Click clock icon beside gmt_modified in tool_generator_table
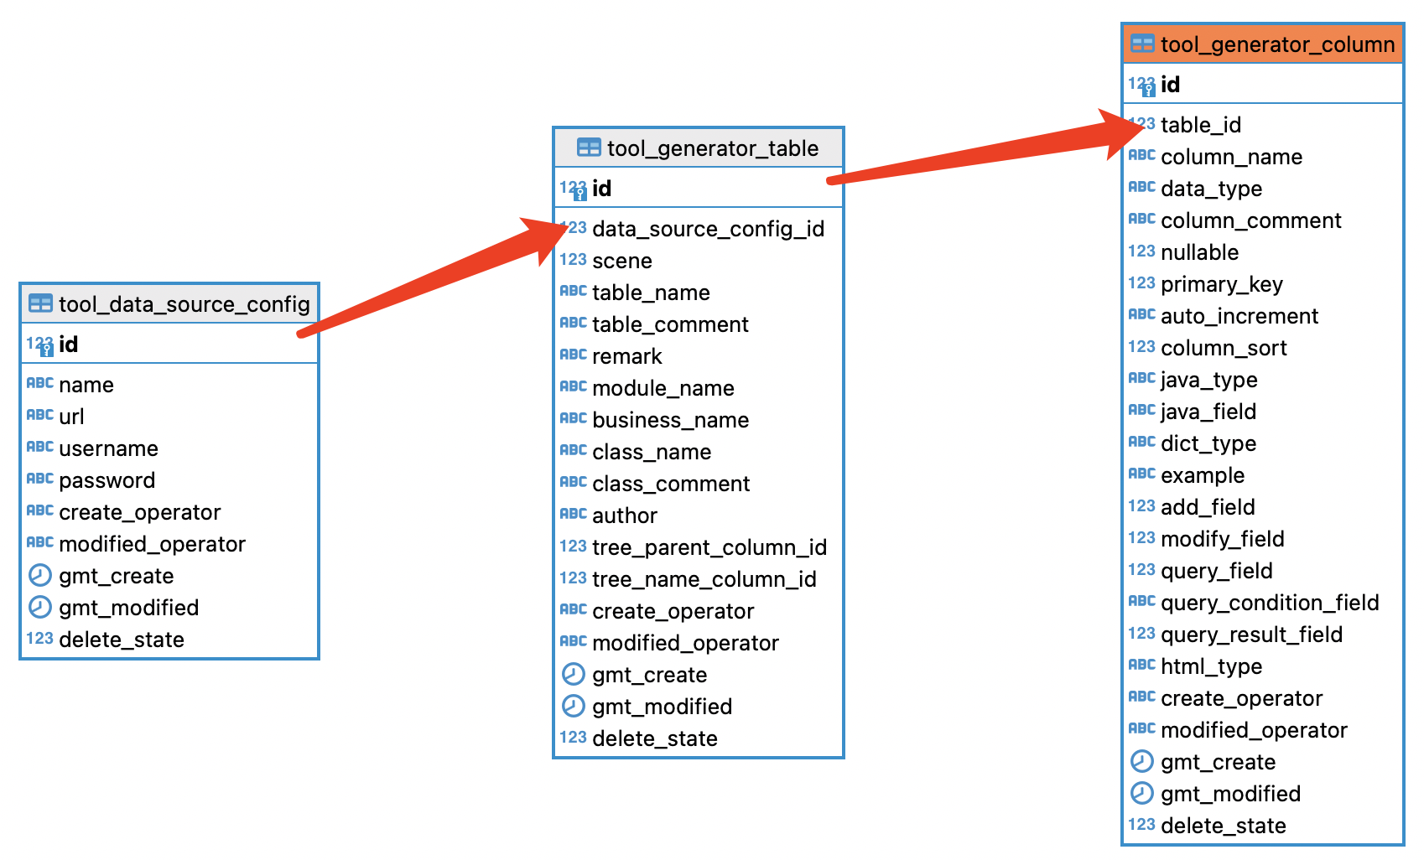Image resolution: width=1424 pixels, height=860 pixels. [574, 706]
